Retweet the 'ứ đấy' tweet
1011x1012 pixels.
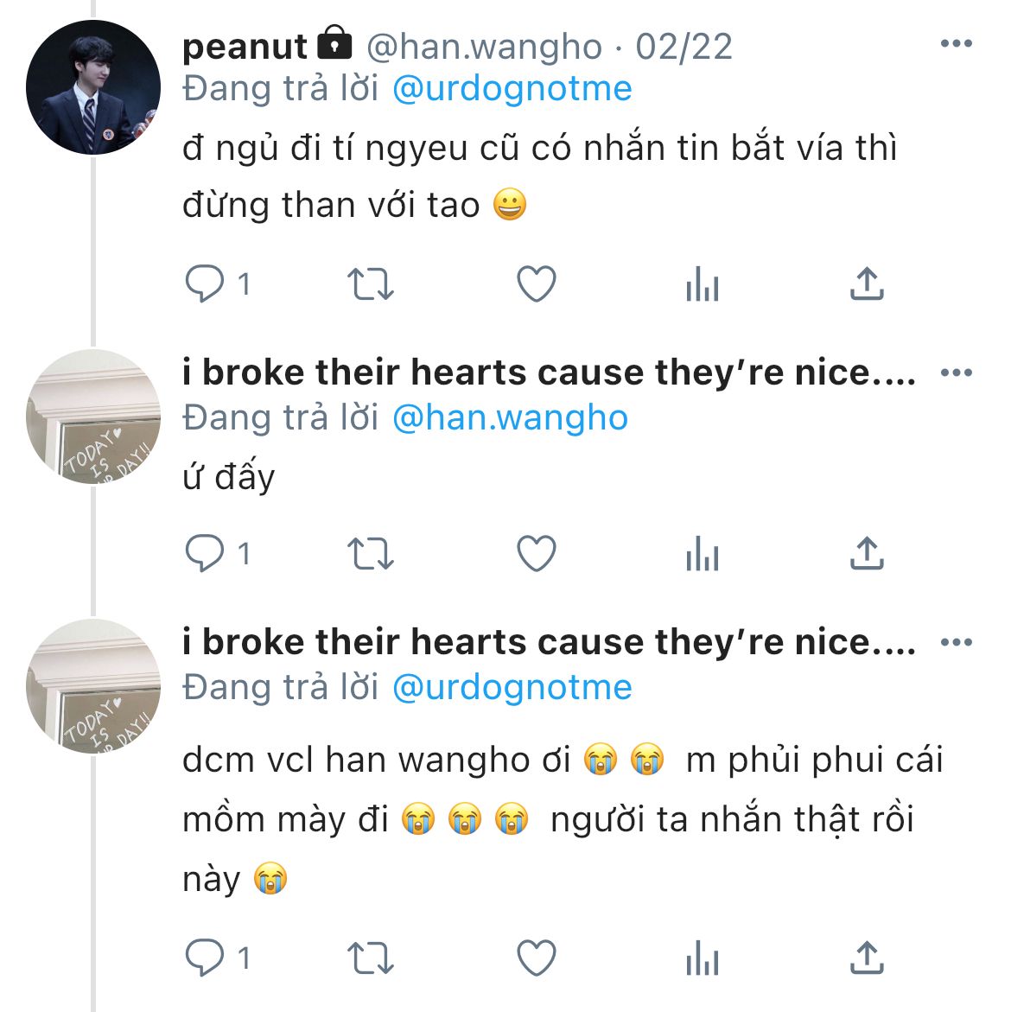point(371,554)
